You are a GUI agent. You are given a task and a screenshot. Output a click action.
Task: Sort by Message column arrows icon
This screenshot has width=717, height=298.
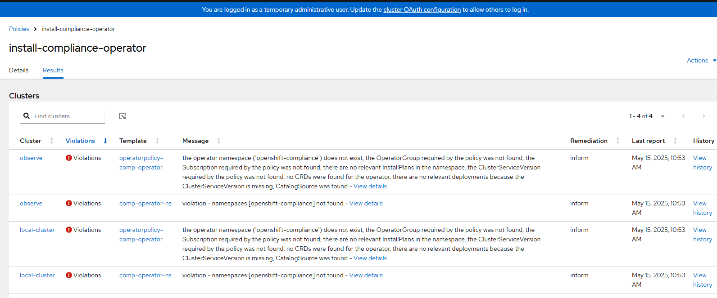click(x=219, y=141)
